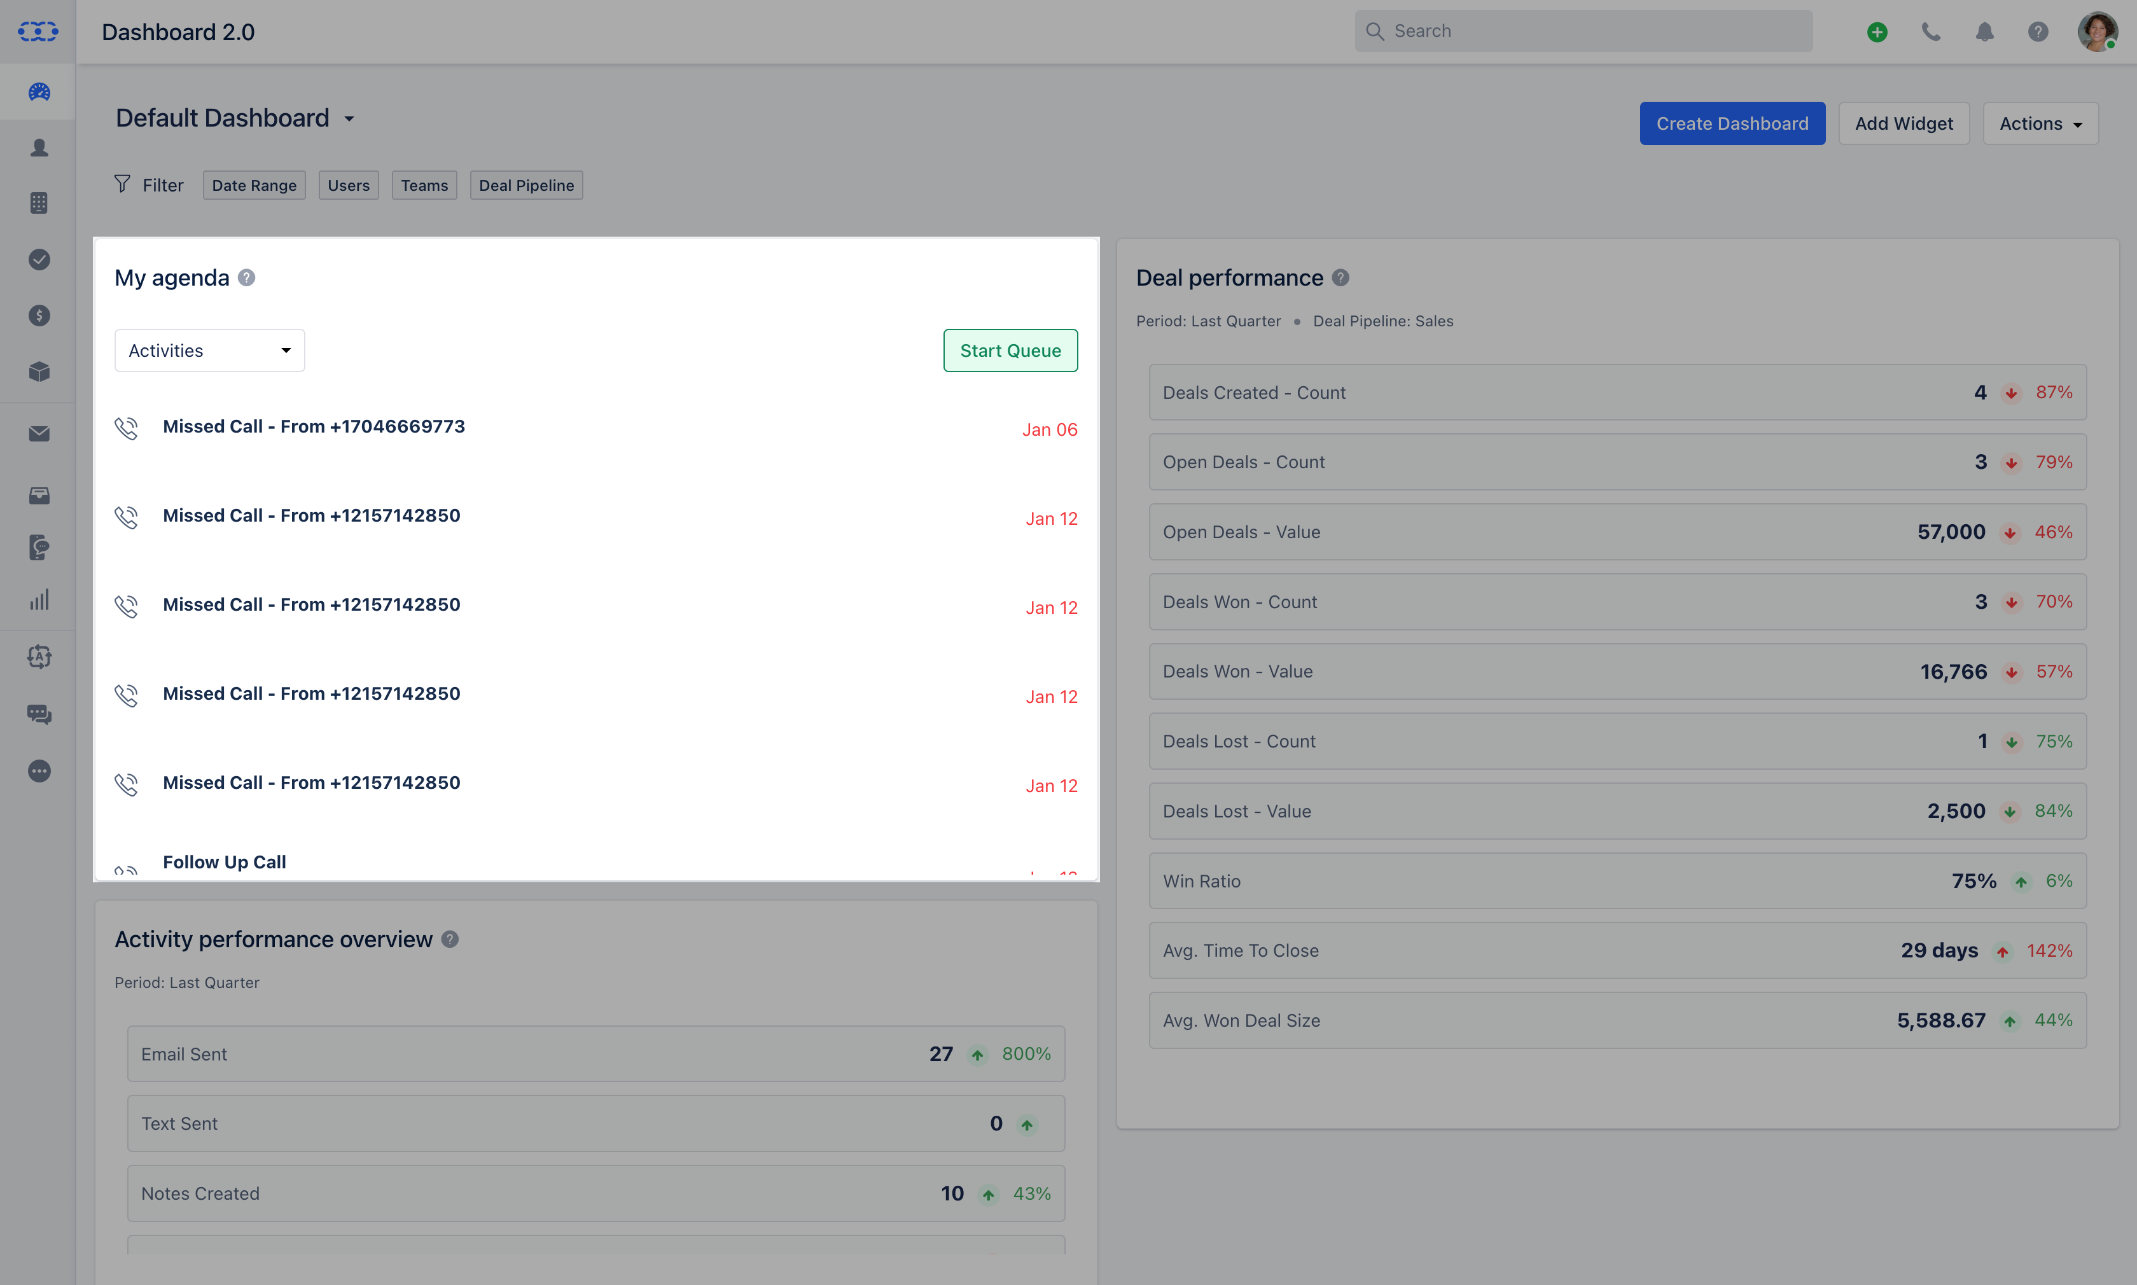Open Tasks checkmark icon in sidebar

[x=39, y=259]
